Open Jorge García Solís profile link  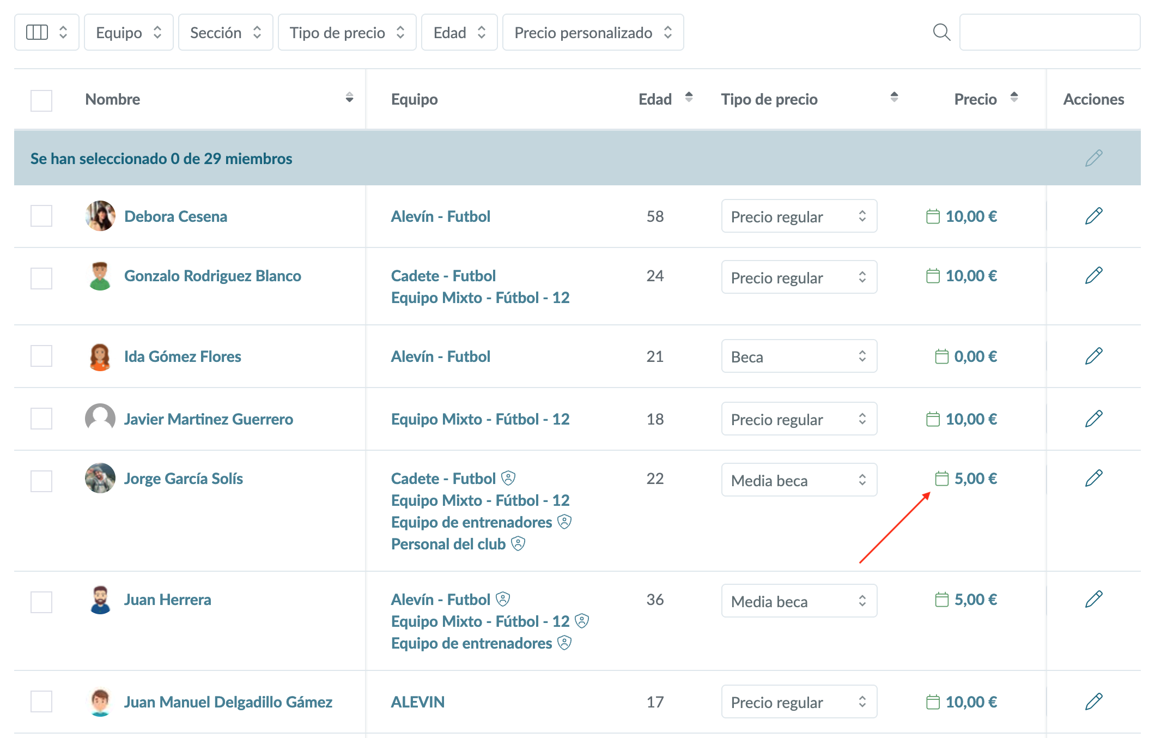183,479
